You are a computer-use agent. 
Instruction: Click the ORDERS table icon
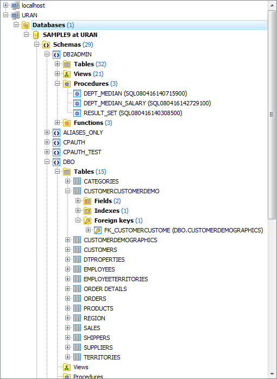click(77, 299)
